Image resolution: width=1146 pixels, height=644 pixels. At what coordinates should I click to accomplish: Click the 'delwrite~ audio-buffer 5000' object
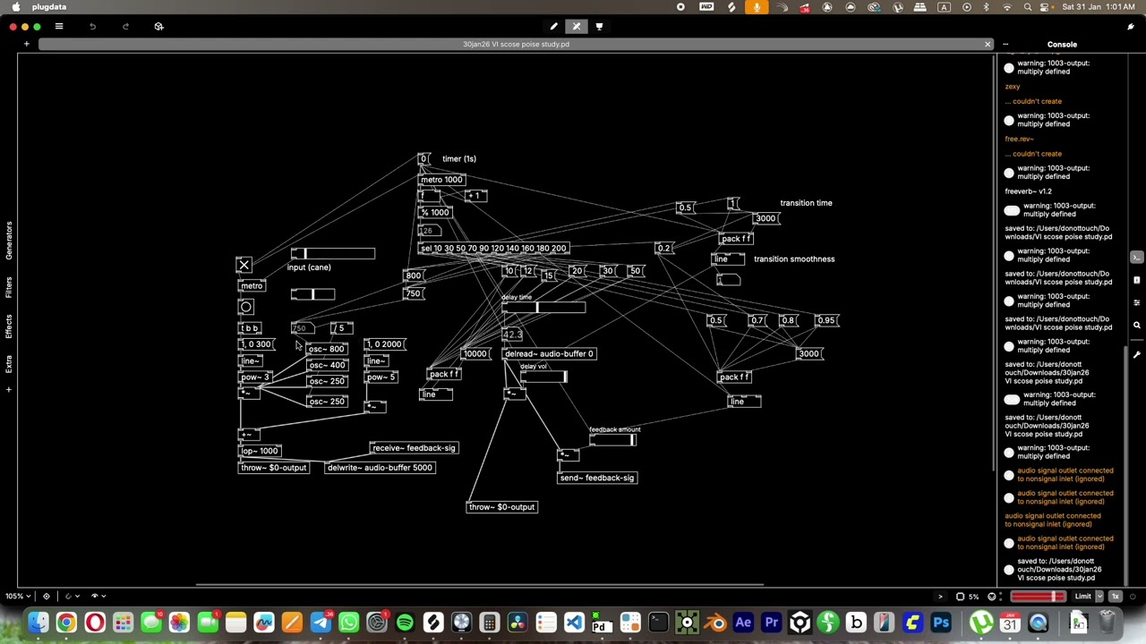(x=380, y=468)
